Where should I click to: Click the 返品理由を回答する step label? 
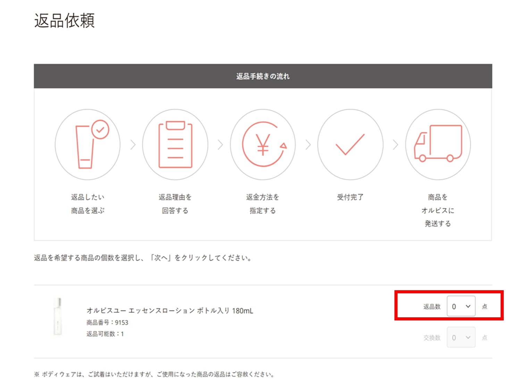(x=175, y=204)
